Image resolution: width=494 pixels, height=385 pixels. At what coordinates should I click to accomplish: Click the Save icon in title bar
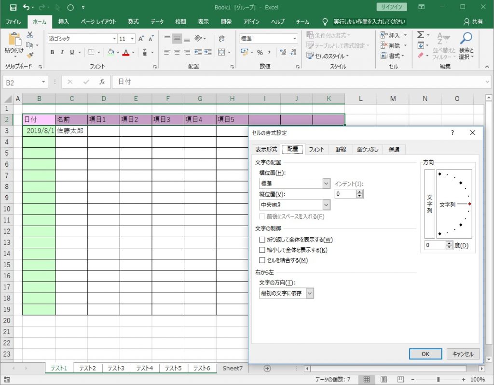(13, 7)
